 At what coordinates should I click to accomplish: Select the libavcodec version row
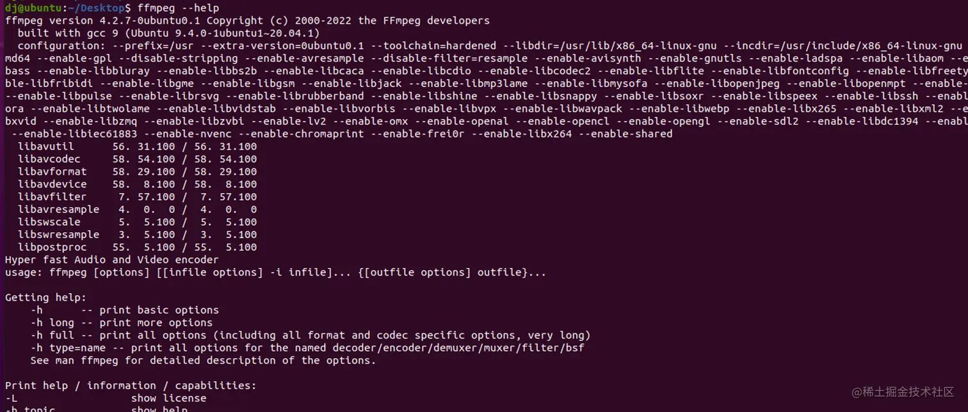(x=138, y=159)
